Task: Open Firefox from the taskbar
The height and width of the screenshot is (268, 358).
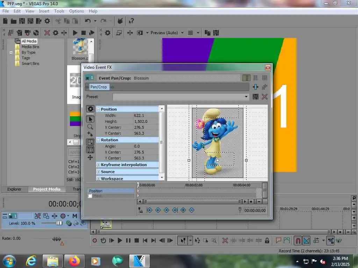Action: click(x=74, y=261)
